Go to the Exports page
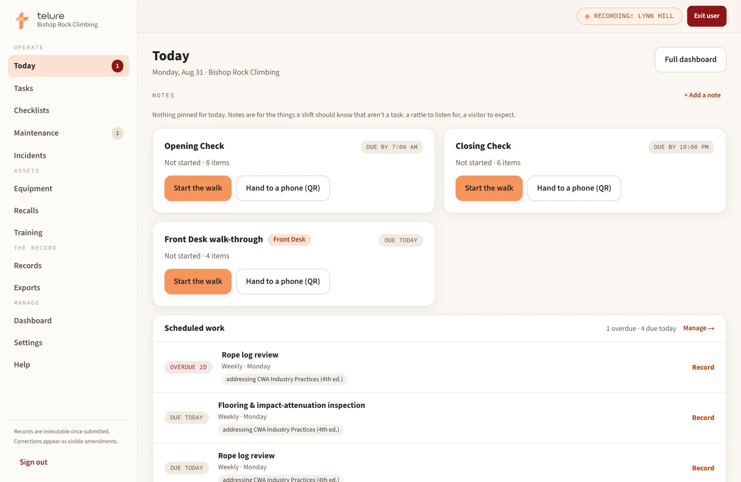The width and height of the screenshot is (741, 482). coord(68,288)
